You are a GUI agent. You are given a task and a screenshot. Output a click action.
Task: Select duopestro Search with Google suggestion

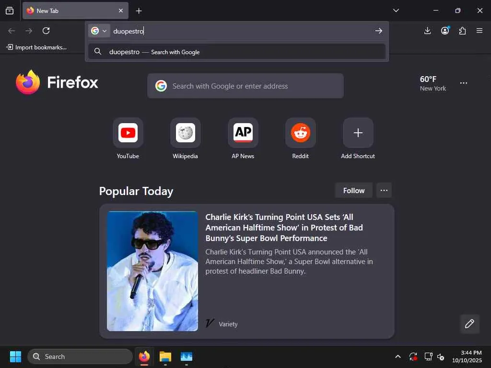coord(237,52)
